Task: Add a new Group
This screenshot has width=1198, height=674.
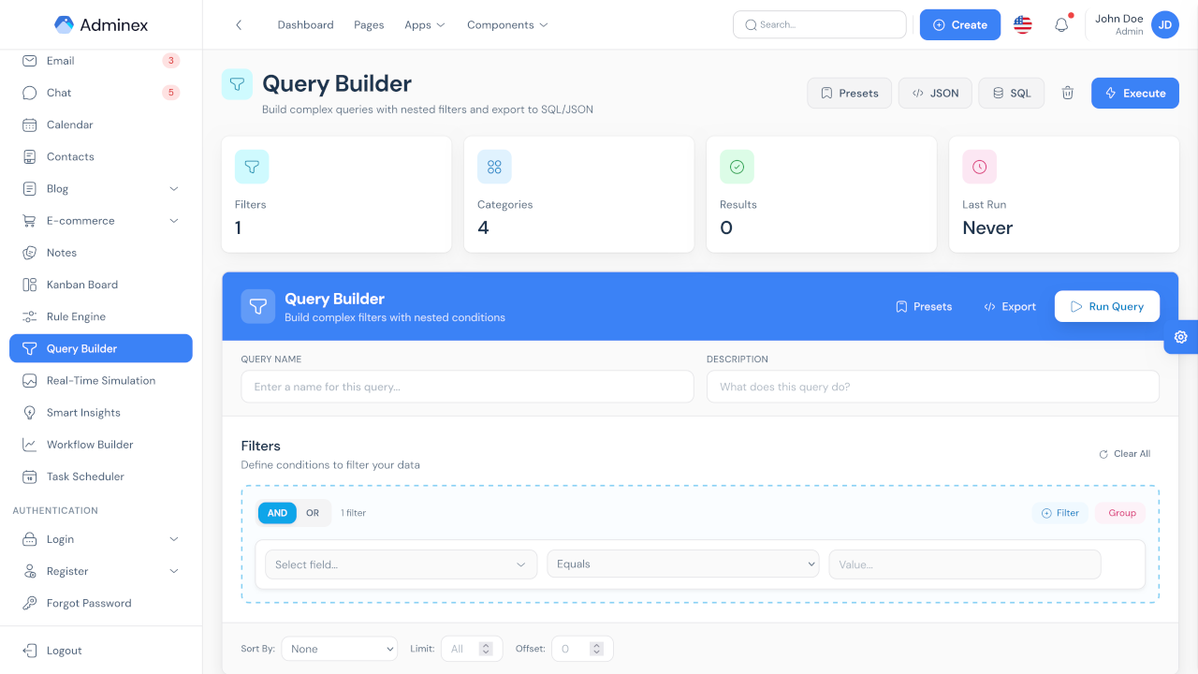Action: pyautogui.click(x=1121, y=513)
